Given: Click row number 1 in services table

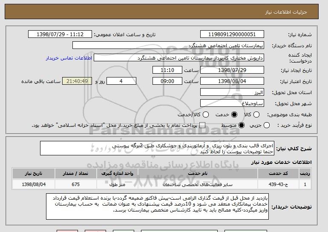Looking at the screenshot, I should (x=305, y=185).
